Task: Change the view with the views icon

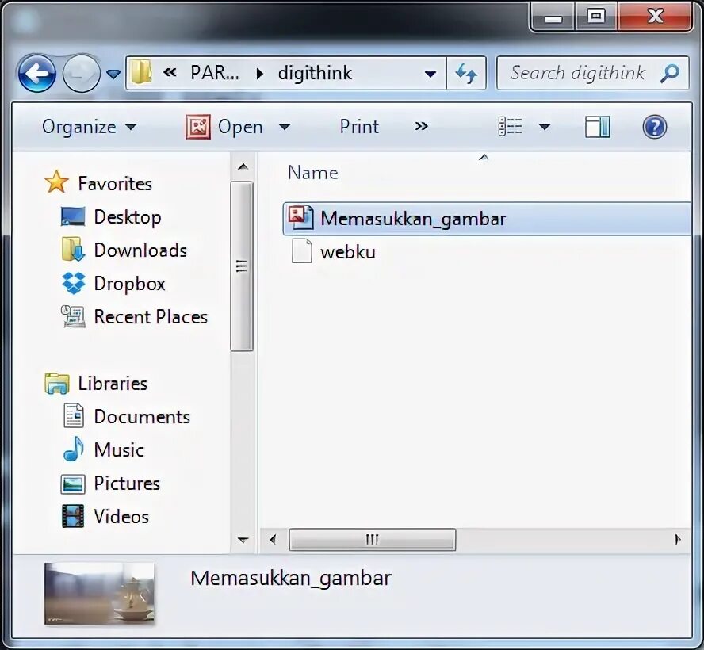Action: 511,127
